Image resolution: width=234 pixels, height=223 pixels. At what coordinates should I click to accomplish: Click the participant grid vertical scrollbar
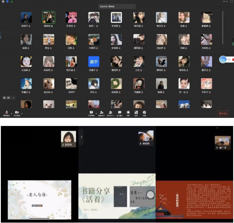tap(223, 28)
